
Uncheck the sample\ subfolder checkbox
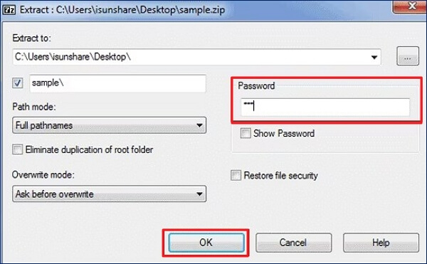(18, 83)
